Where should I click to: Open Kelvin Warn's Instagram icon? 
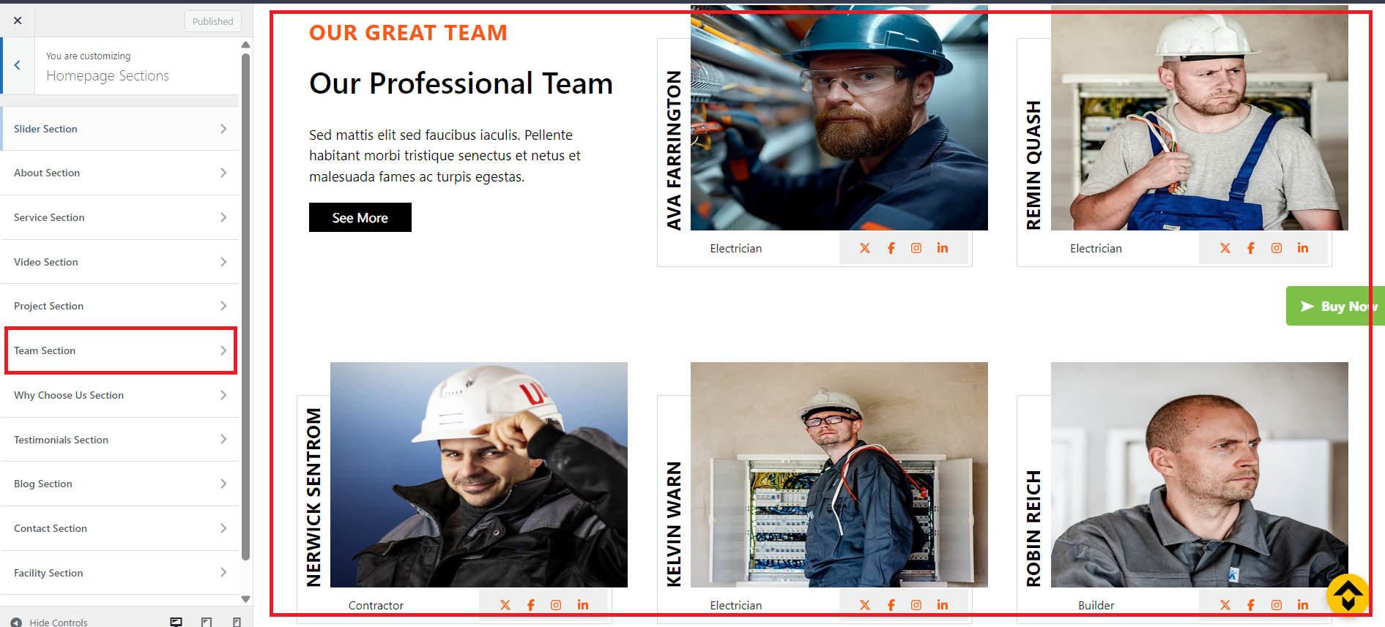(x=916, y=605)
